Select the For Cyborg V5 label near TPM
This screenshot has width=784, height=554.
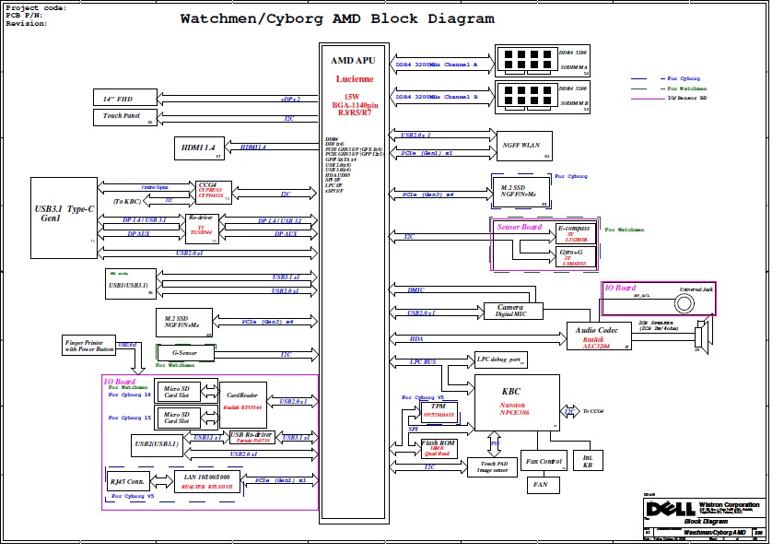tap(423, 397)
